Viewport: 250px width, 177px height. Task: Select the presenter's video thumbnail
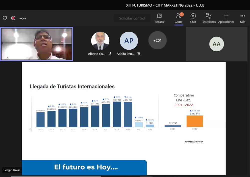tap(37, 44)
